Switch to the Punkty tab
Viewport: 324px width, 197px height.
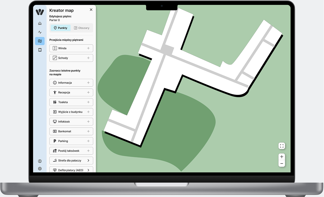[60, 28]
